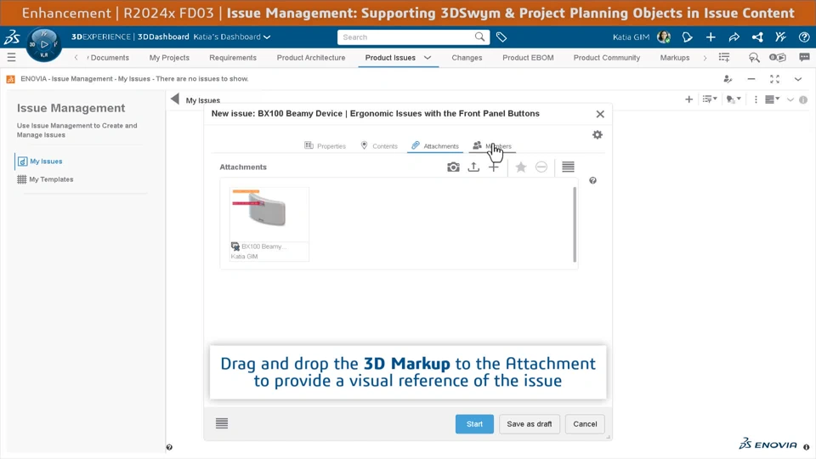816x459 pixels.
Task: Click the user edit icon in widget header
Action: 728,79
